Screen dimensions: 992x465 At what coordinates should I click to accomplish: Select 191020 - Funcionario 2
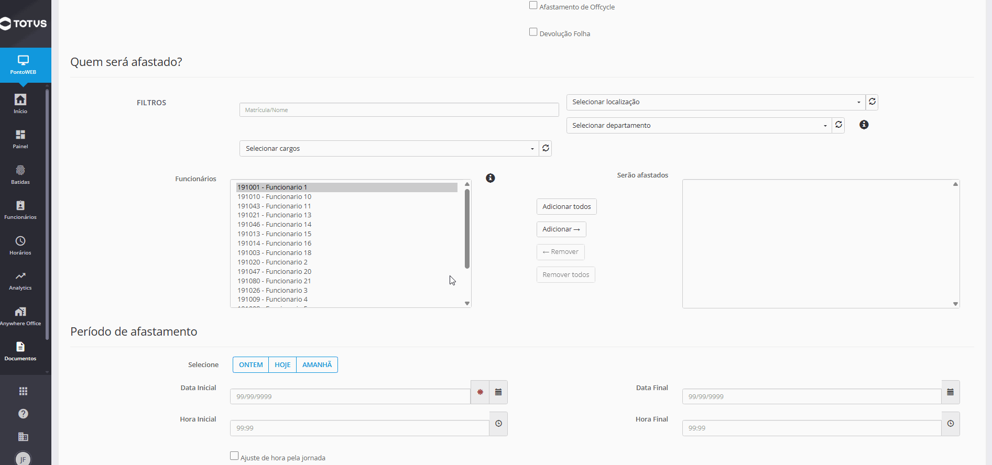pyautogui.click(x=347, y=262)
